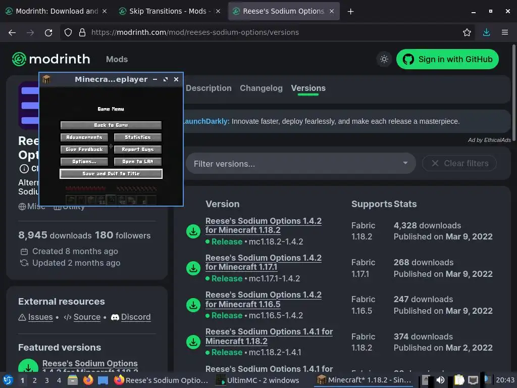Open Reese's Sodium Options 1.4.2 for 1.18.2 link
Screen dimensions: 517x388
(264, 225)
